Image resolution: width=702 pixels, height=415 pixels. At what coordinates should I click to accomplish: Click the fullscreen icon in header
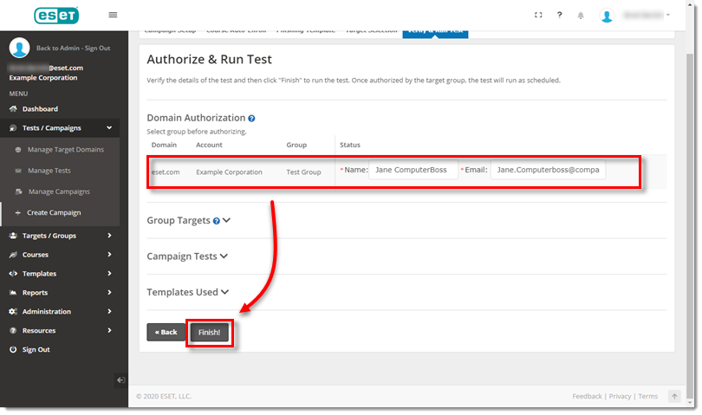538,15
